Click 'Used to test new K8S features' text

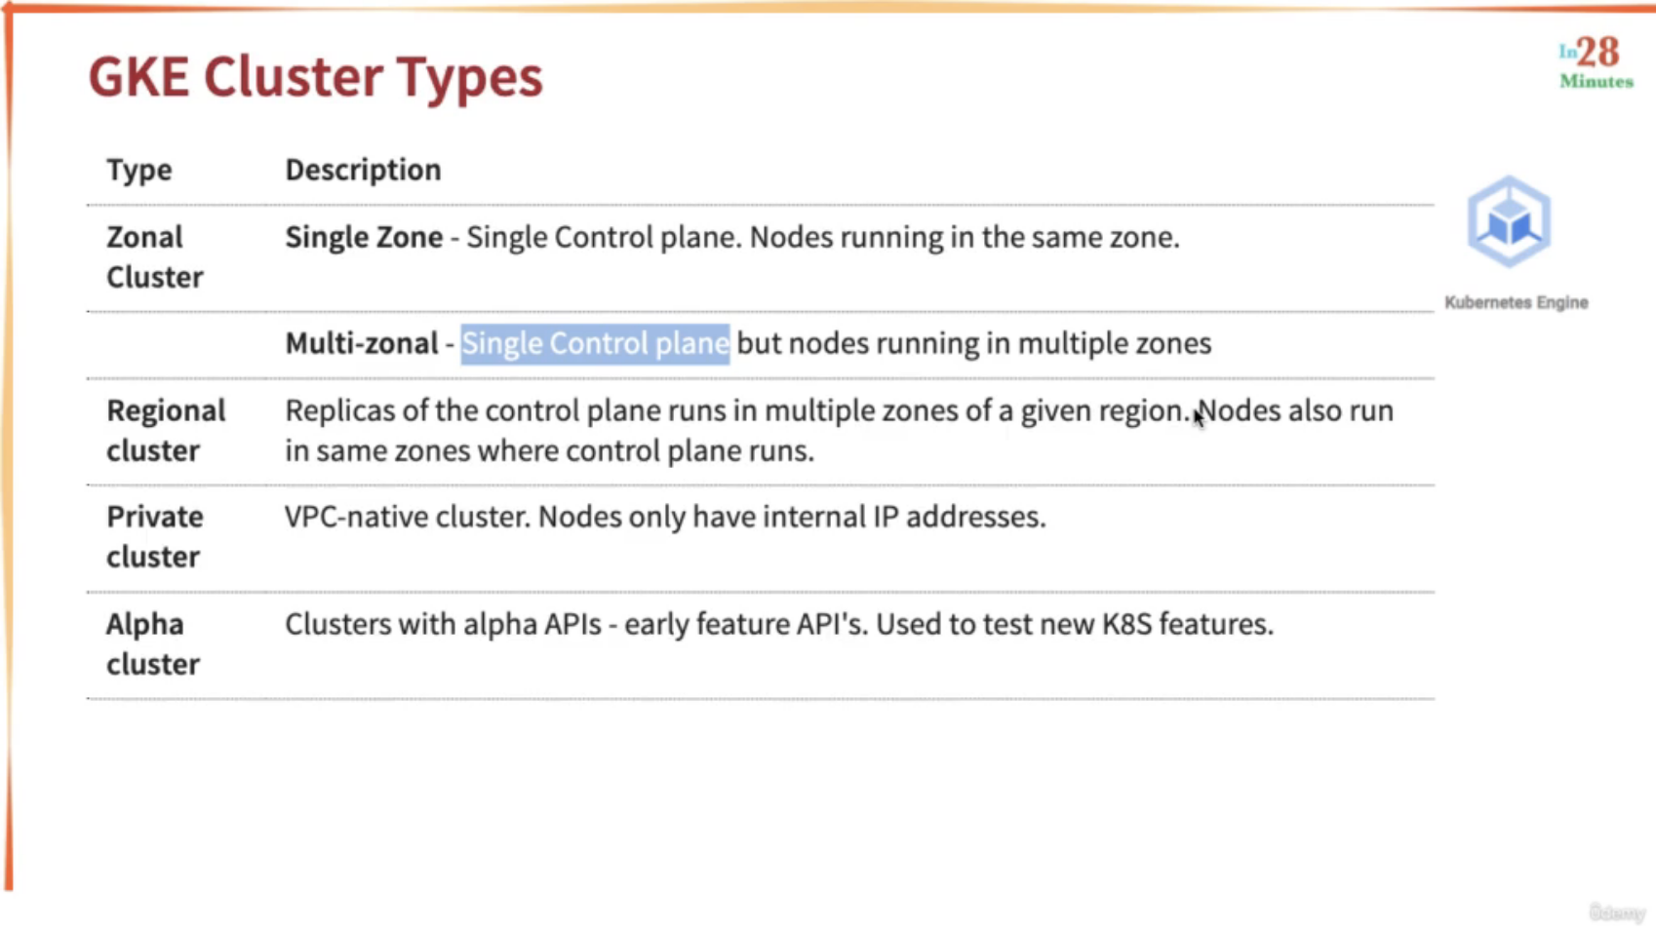click(x=1075, y=624)
